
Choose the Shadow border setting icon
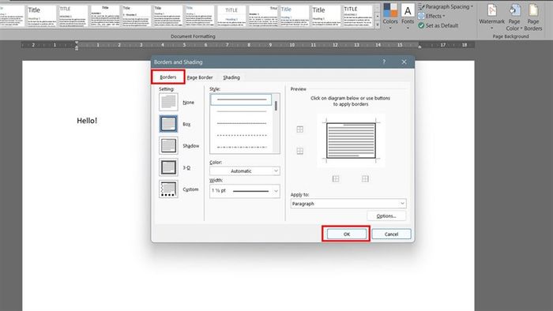click(168, 145)
